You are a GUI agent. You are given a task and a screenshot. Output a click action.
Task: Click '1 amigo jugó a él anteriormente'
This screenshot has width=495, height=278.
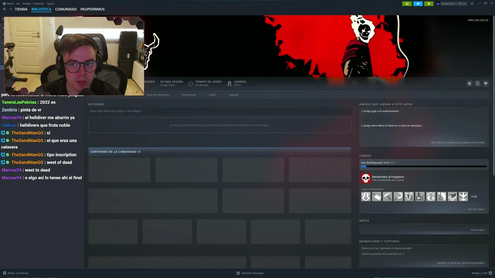(x=380, y=111)
